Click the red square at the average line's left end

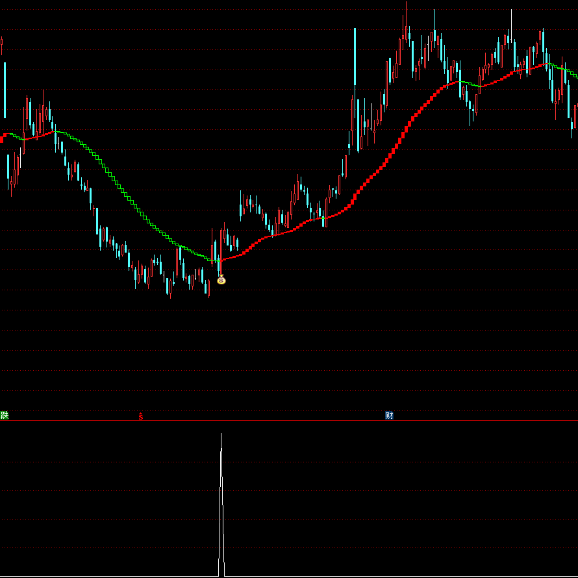[x=2, y=138]
